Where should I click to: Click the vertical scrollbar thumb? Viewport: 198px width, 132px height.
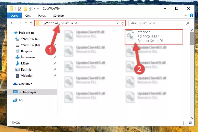(192, 38)
